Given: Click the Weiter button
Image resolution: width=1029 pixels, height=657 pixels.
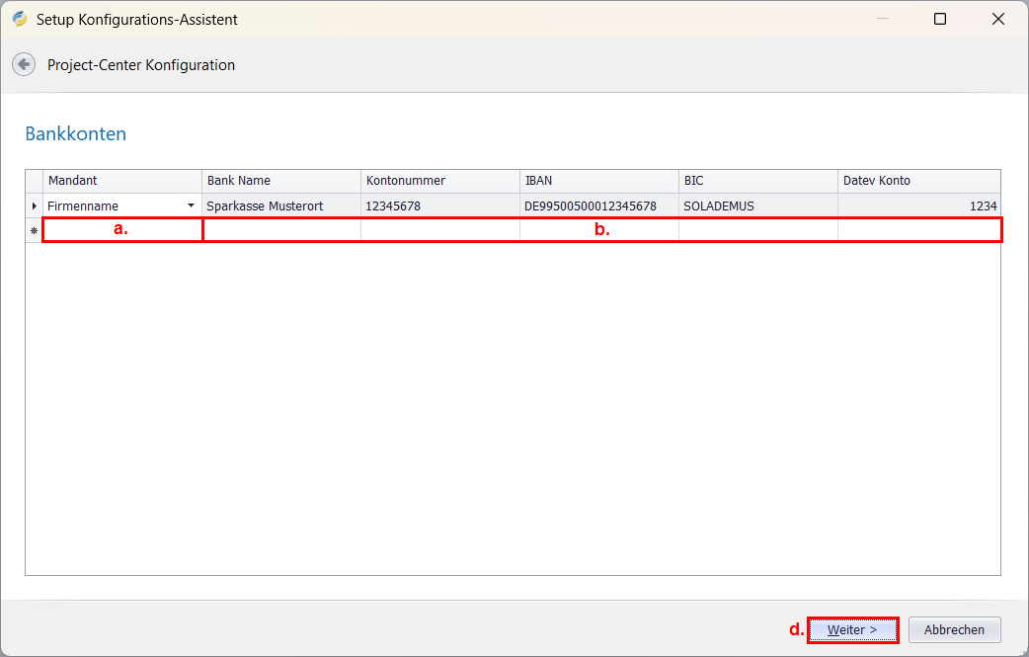Looking at the screenshot, I should [x=853, y=629].
